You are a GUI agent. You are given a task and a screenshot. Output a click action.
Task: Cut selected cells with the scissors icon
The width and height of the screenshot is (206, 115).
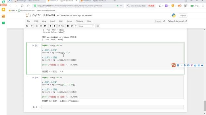(x=37, y=26)
